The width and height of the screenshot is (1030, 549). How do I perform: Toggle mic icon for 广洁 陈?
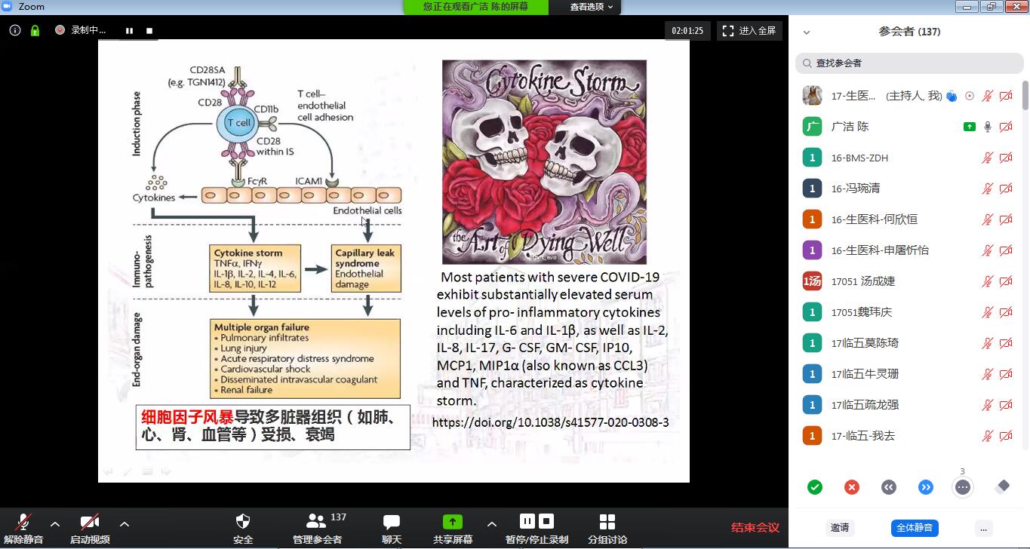pyautogui.click(x=987, y=127)
